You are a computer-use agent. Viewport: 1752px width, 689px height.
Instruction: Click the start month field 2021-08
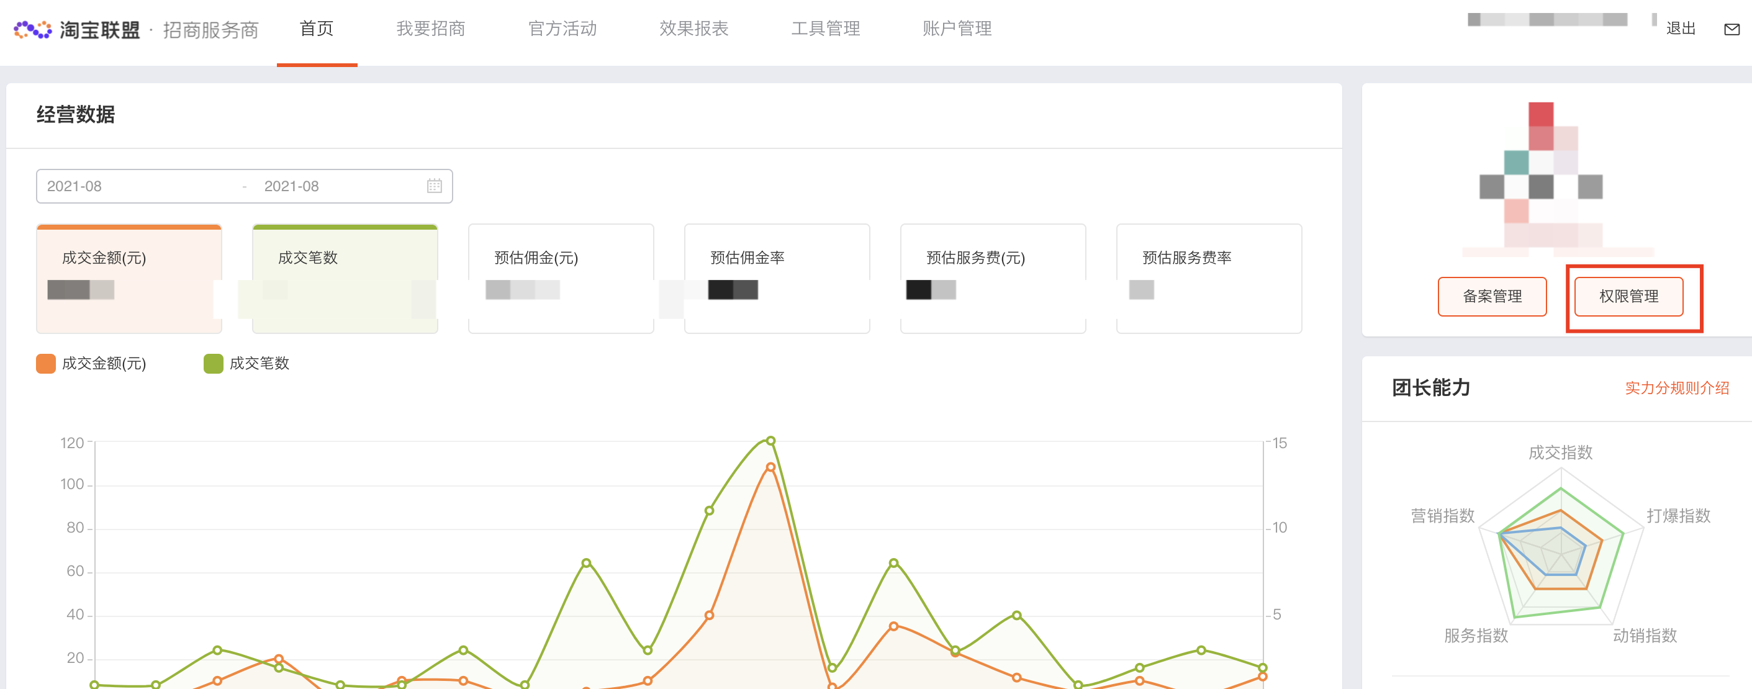(74, 186)
